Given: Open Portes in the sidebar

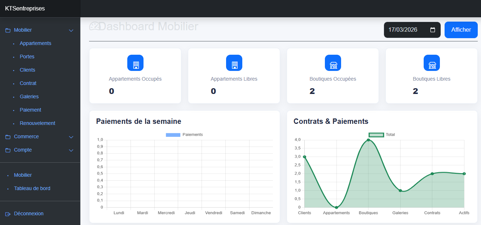Looking at the screenshot, I should [27, 57].
